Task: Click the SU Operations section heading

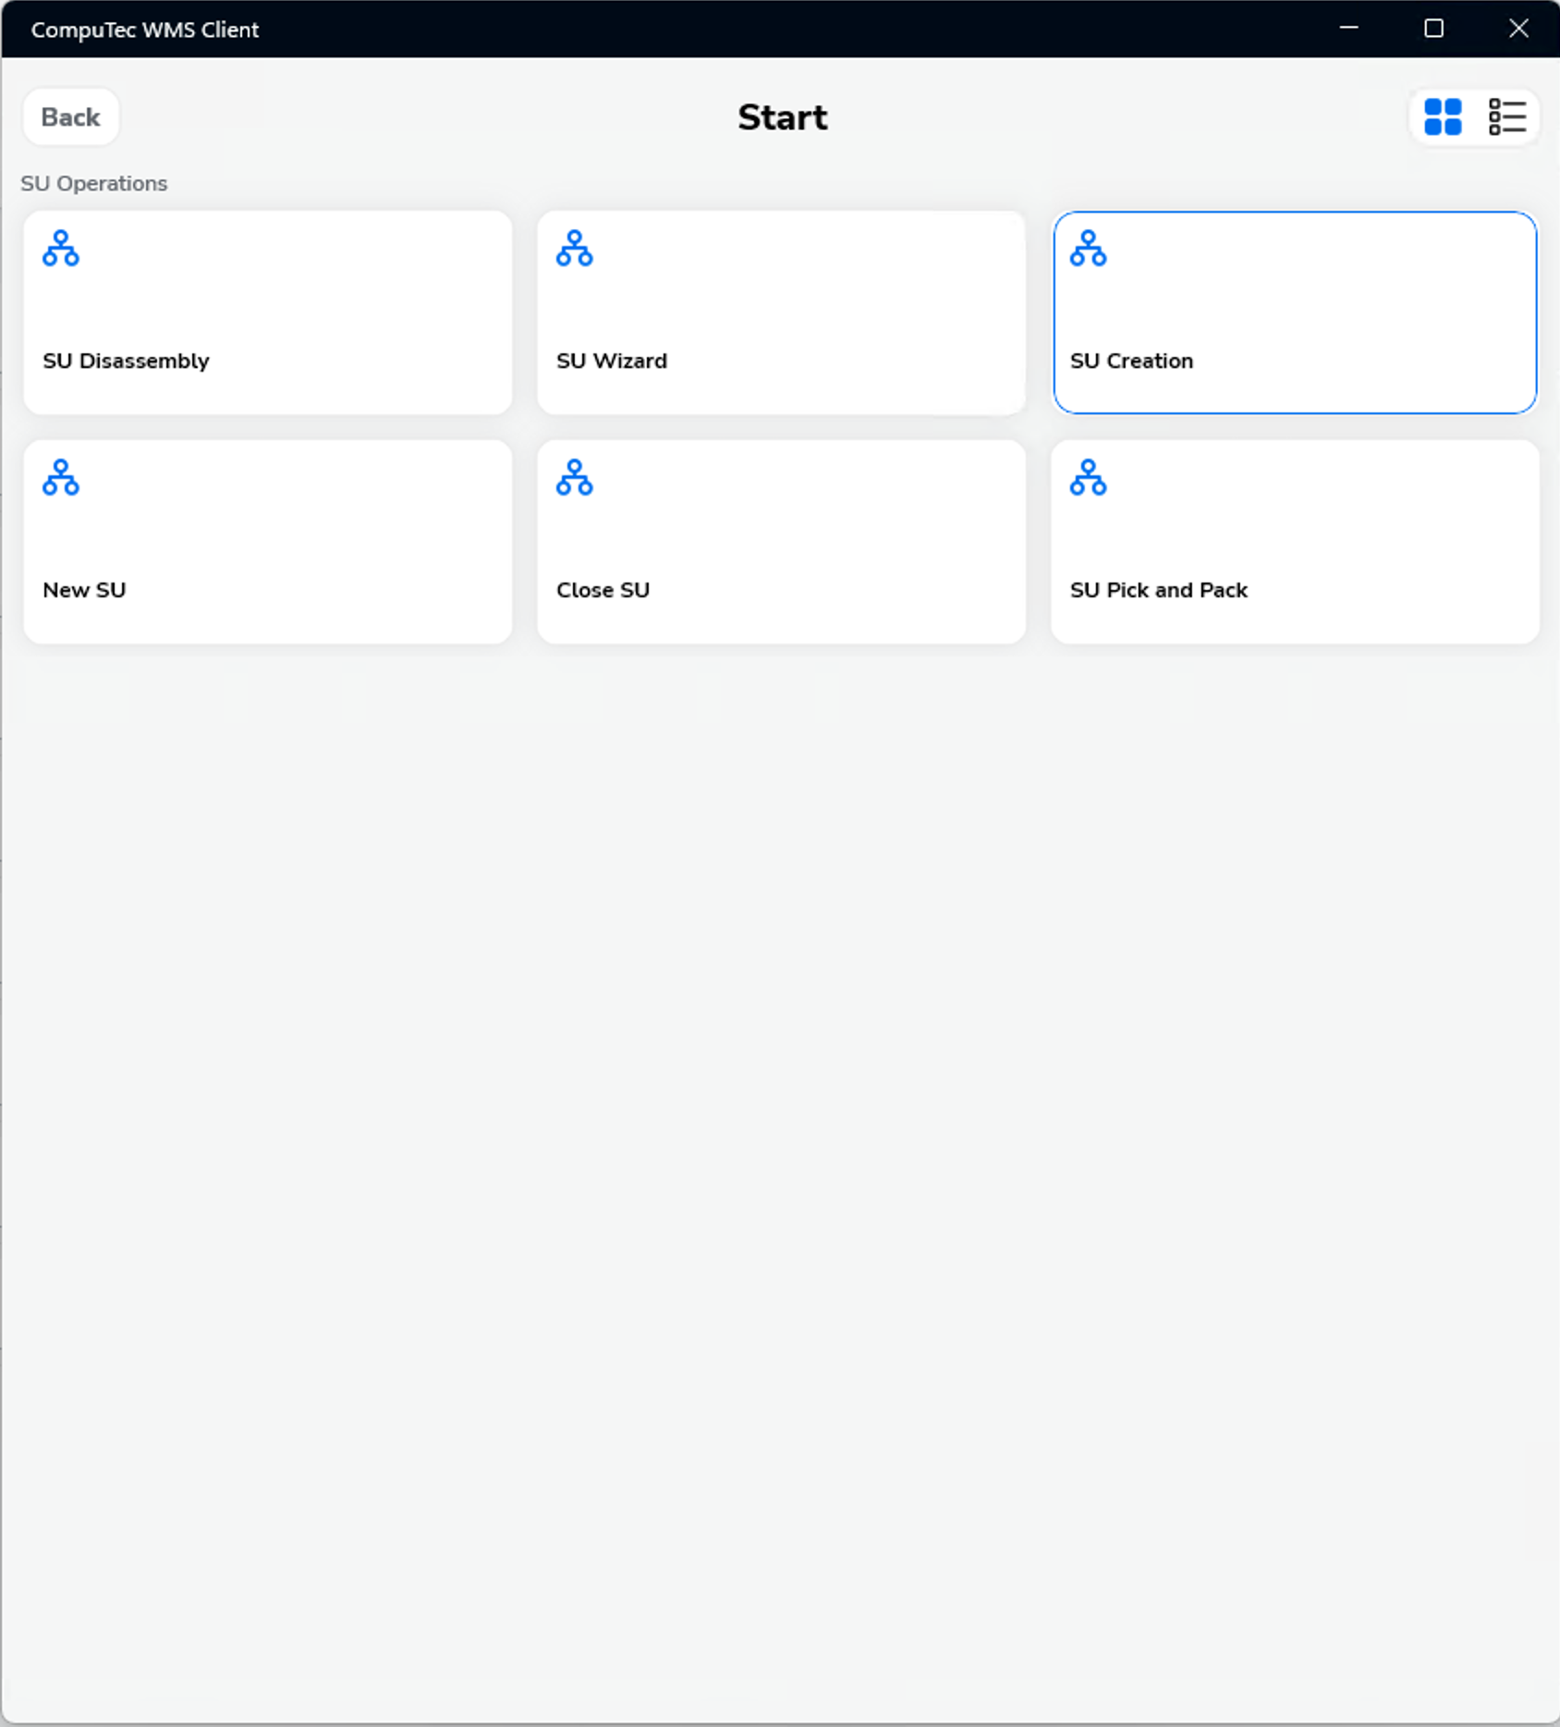Action: 94,183
